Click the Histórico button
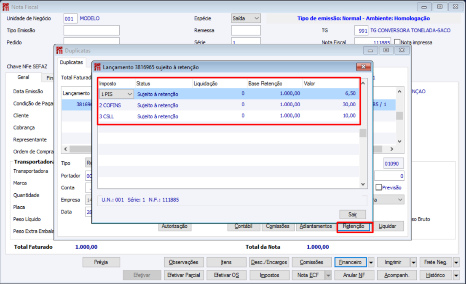 [x=435, y=275]
